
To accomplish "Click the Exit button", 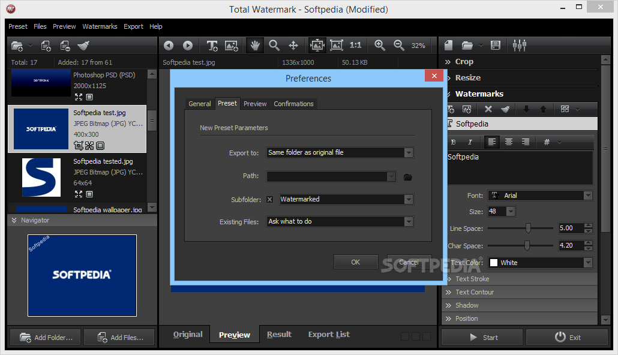I will [567, 337].
